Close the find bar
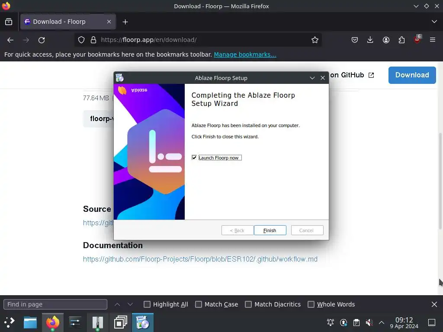The height and width of the screenshot is (332, 443). (x=434, y=304)
